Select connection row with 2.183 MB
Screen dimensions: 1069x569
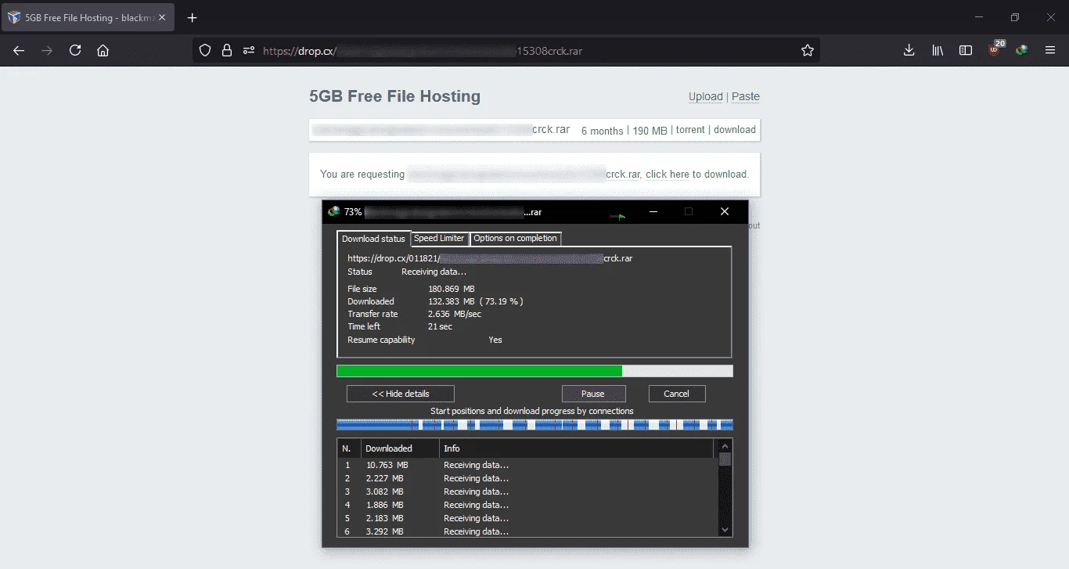[x=528, y=518]
